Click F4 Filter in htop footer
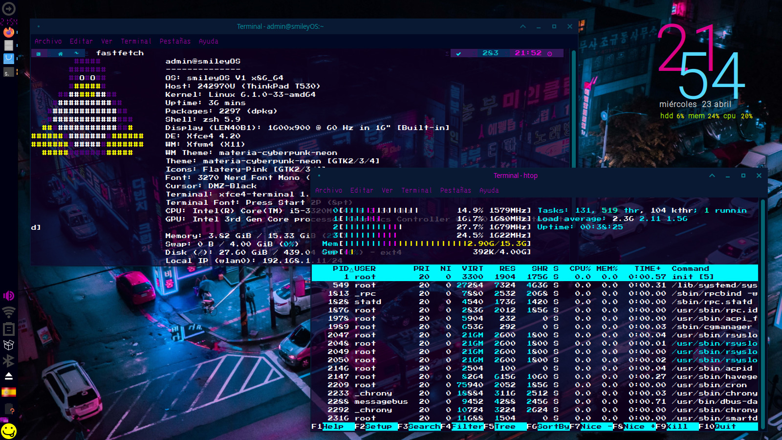 462,427
